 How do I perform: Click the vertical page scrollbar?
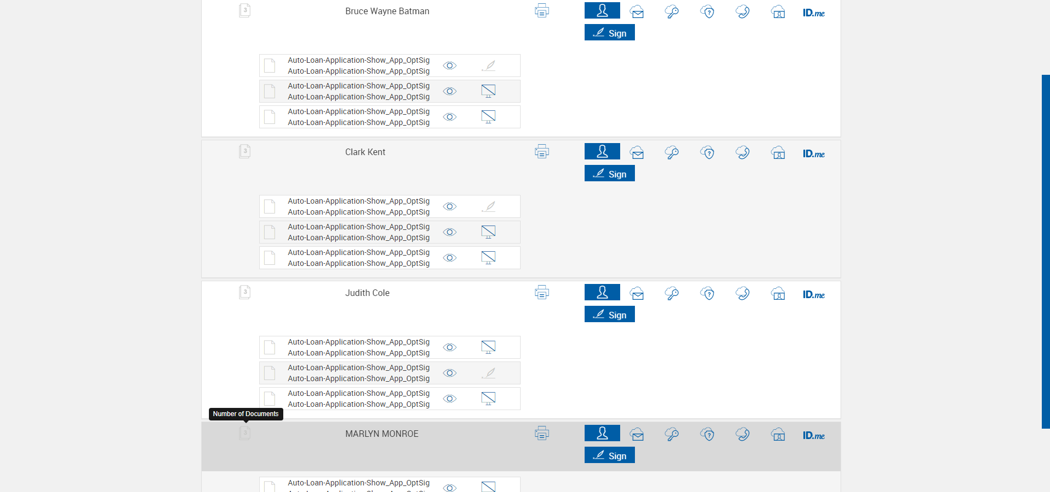click(1046, 251)
